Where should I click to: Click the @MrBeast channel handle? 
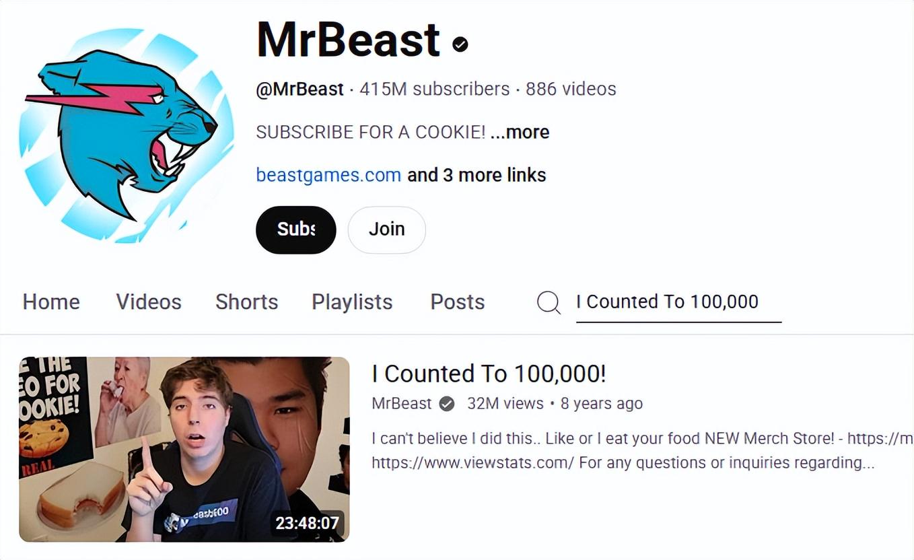(300, 89)
